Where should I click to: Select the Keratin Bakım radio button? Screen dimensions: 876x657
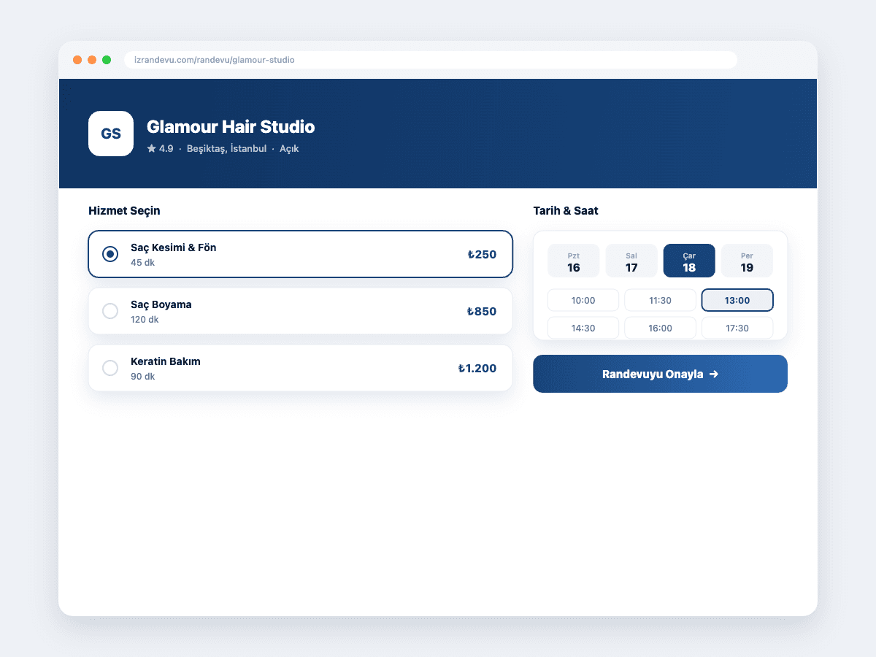point(110,368)
